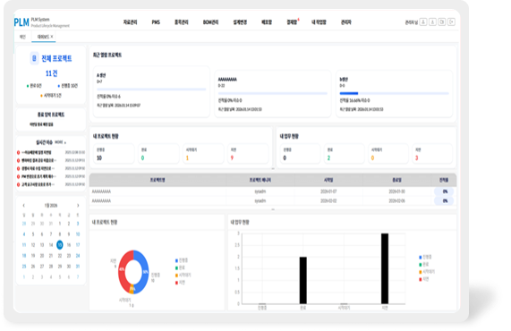The width and height of the screenshot is (511, 331).
Task: Go to next month in calendar
Action: pyautogui.click(x=78, y=205)
